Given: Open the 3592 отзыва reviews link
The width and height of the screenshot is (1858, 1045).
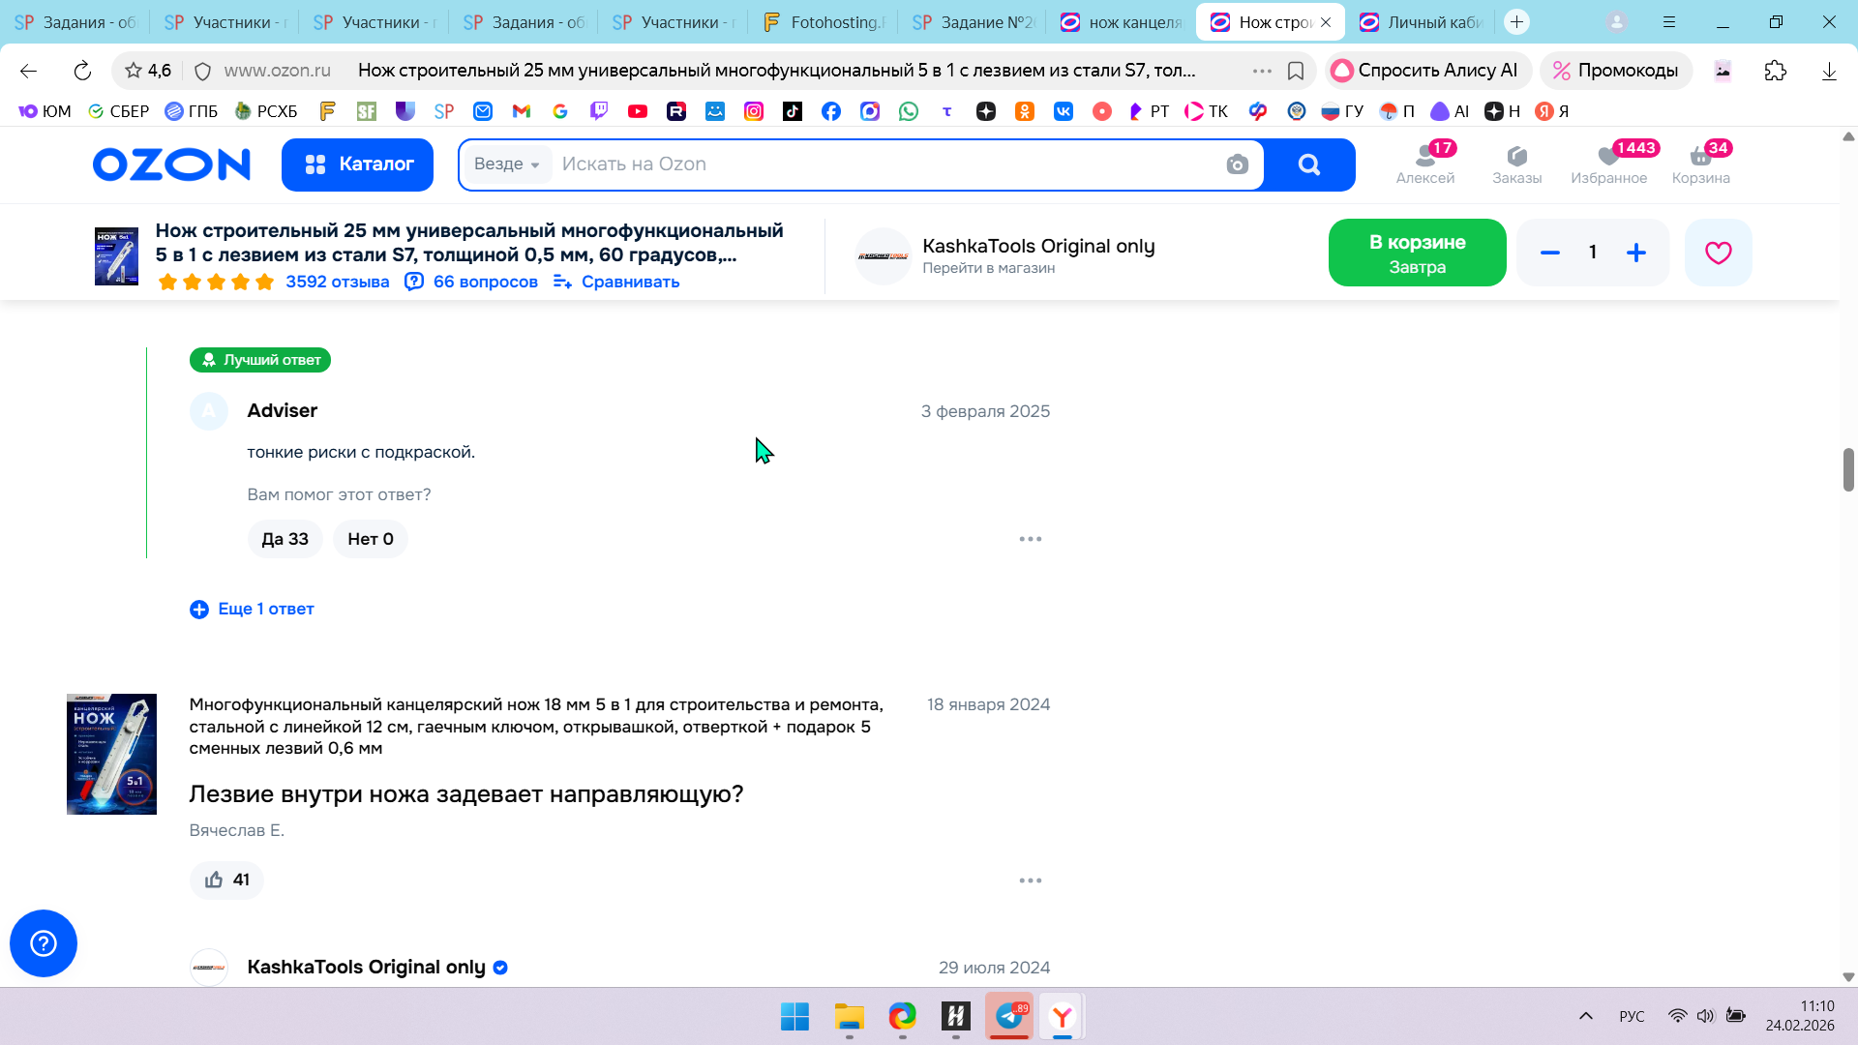Looking at the screenshot, I should [x=337, y=282].
